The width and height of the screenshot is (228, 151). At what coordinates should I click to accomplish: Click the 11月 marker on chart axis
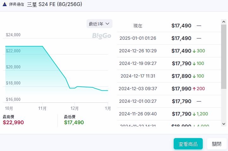click(x=42, y=108)
